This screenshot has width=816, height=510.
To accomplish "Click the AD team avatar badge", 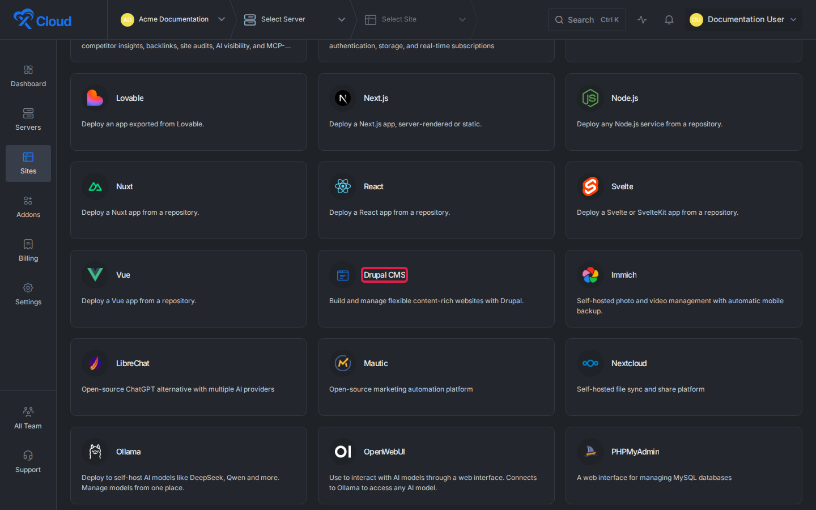I will (127, 20).
